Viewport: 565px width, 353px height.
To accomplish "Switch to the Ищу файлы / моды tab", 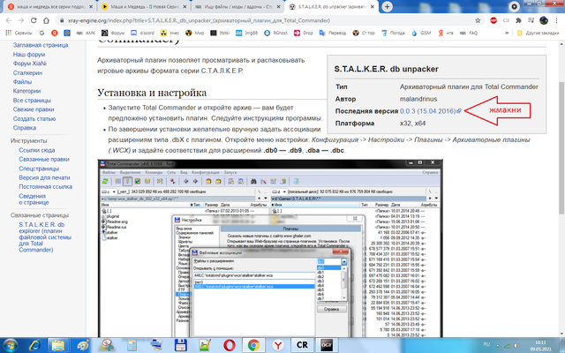I will pyautogui.click(x=237, y=7).
